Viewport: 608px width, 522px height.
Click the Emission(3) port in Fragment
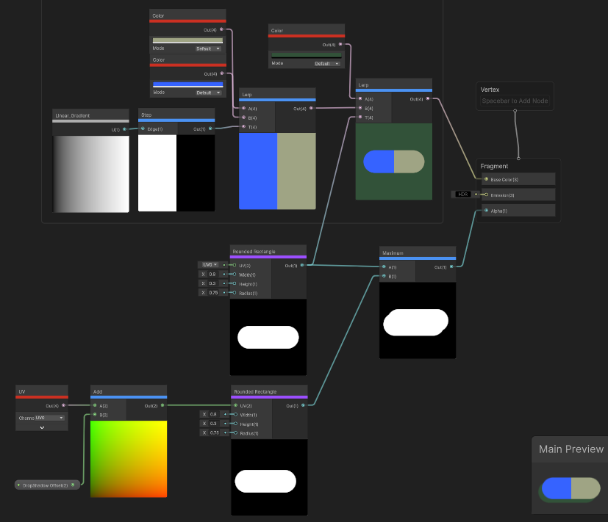pyautogui.click(x=486, y=195)
